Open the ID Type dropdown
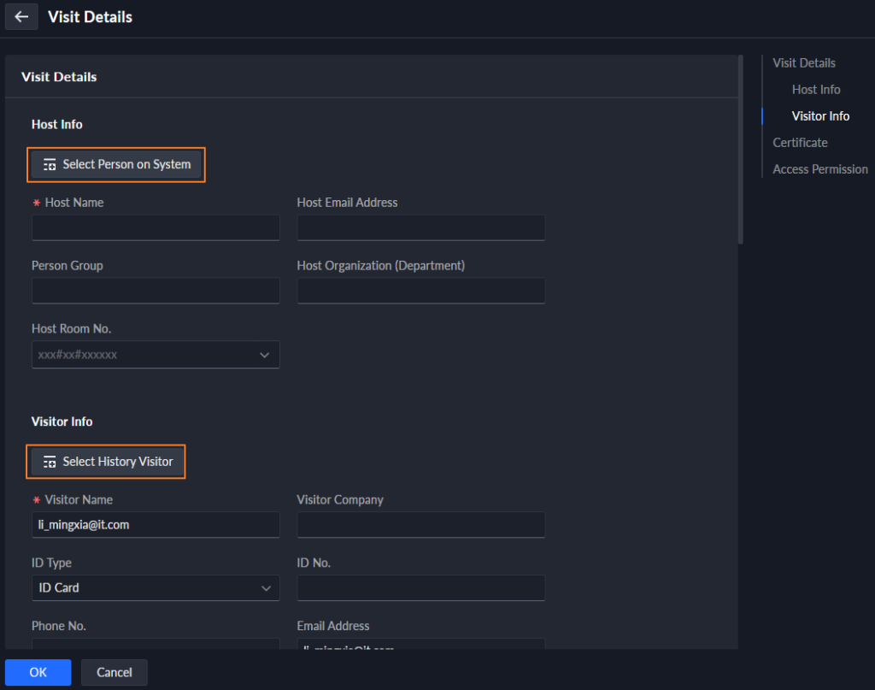The image size is (875, 690). pos(156,588)
